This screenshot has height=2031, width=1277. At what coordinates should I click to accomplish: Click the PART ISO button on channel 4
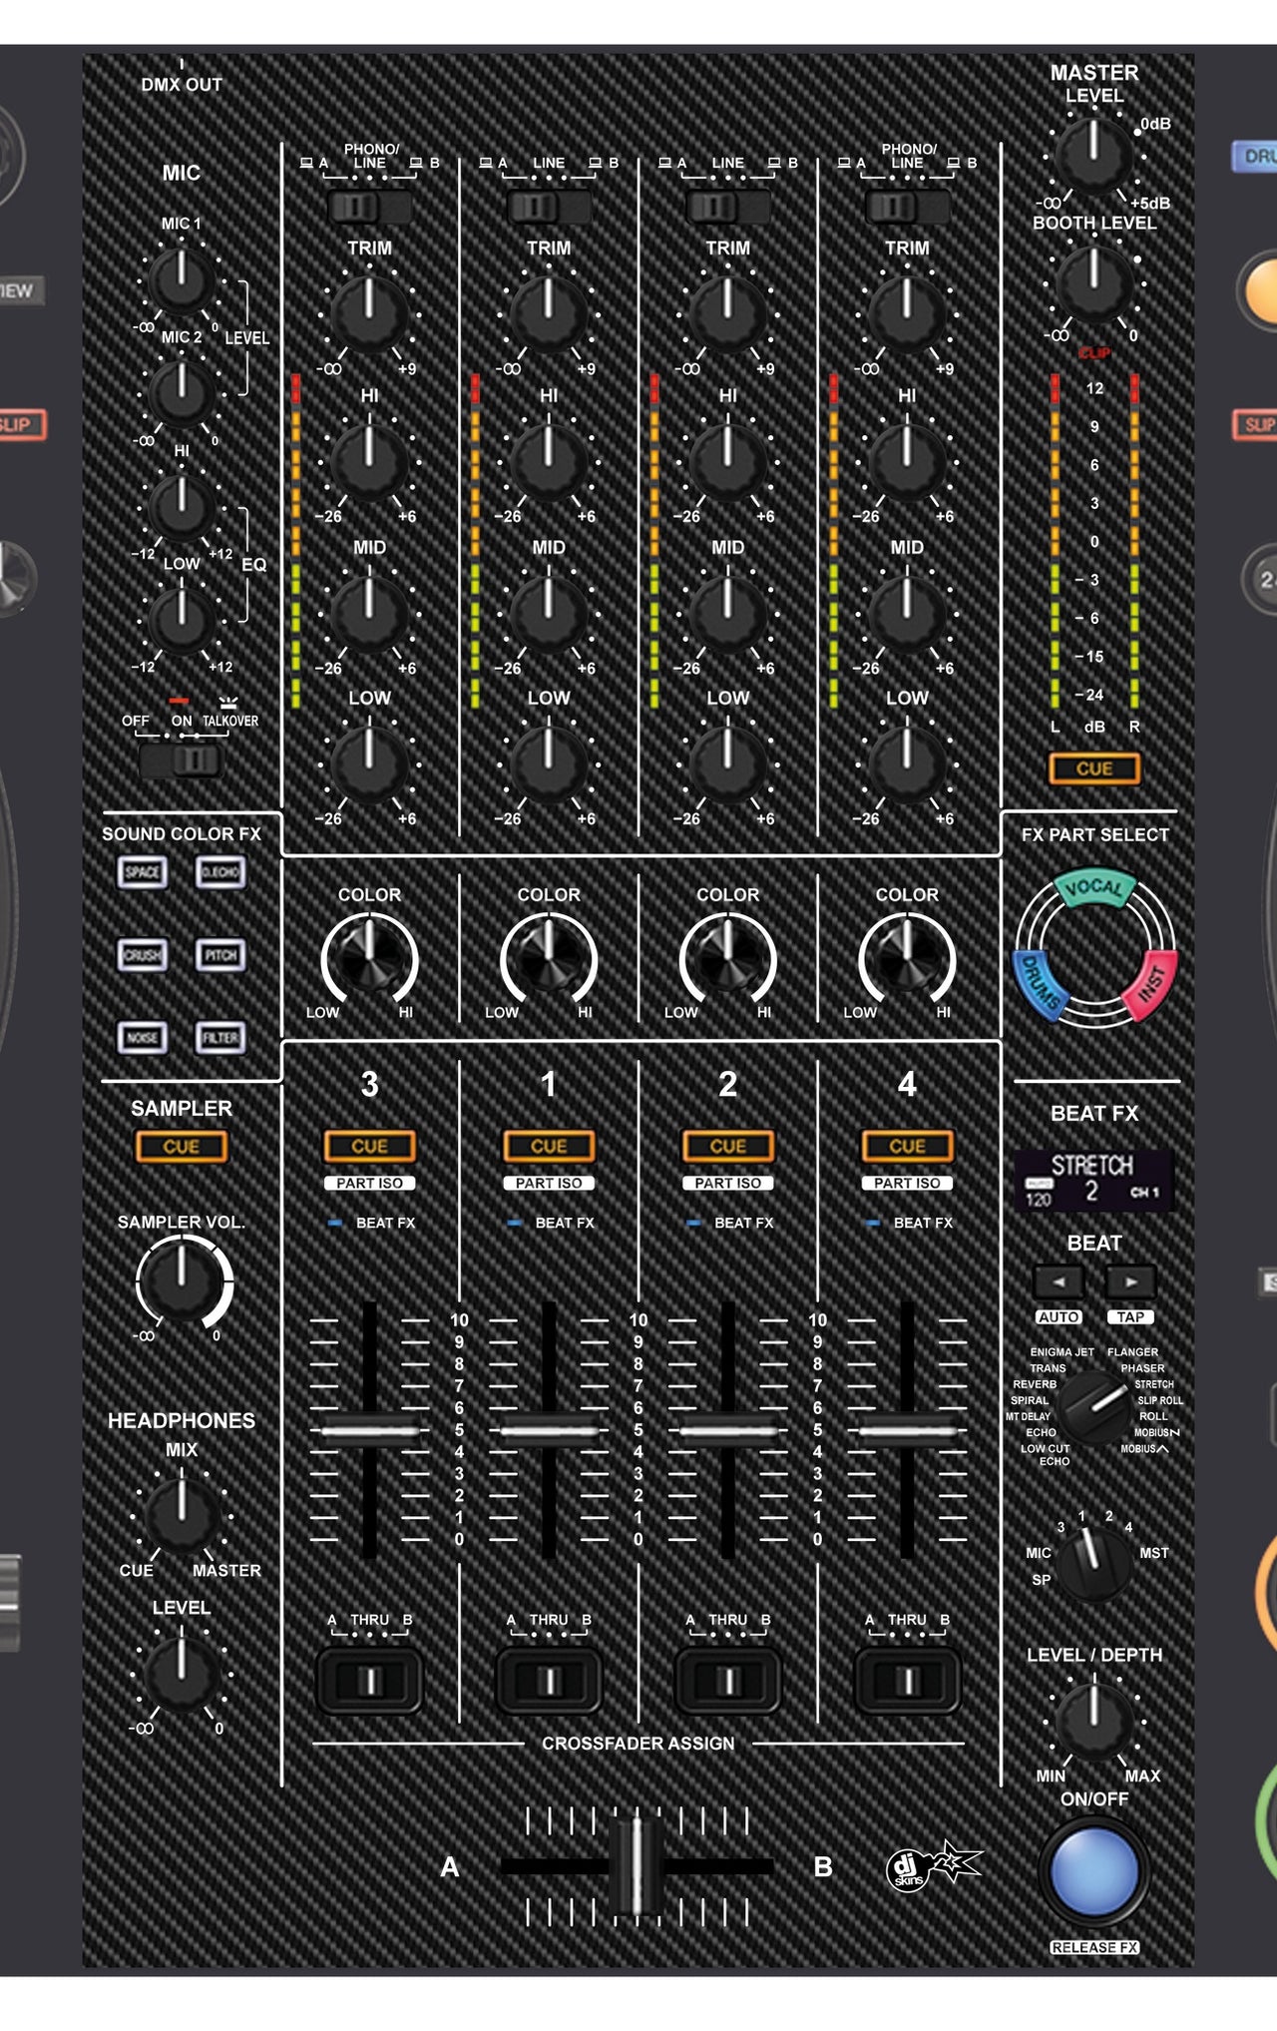(907, 1183)
